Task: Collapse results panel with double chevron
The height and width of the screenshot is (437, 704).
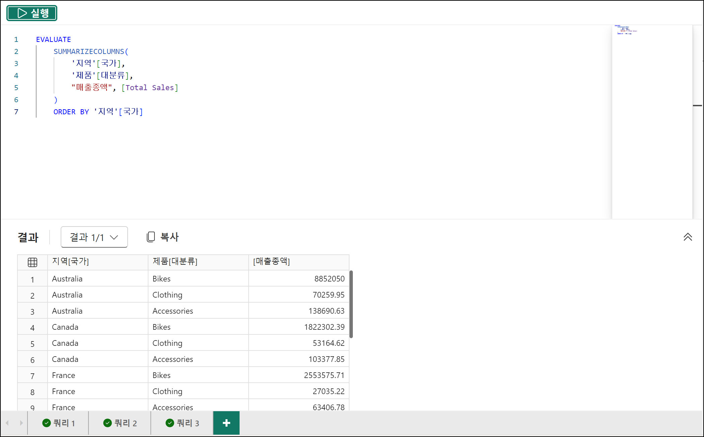Action: point(688,237)
